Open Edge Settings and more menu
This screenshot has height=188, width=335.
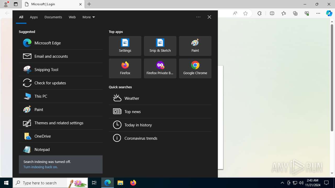(x=318, y=13)
